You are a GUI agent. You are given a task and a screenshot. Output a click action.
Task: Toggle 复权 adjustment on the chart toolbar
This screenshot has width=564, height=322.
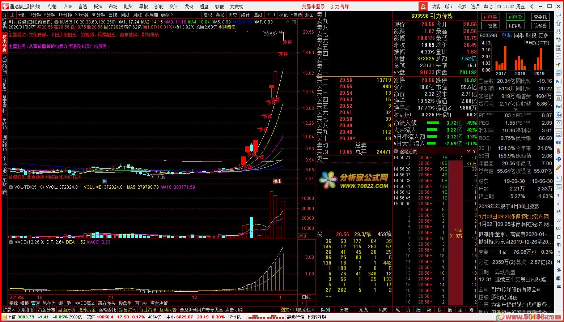coord(208,15)
